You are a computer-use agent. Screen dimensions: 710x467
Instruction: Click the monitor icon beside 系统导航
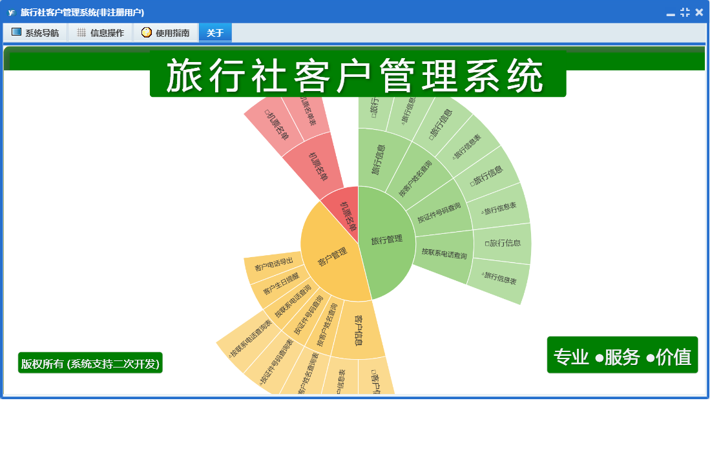point(16,32)
